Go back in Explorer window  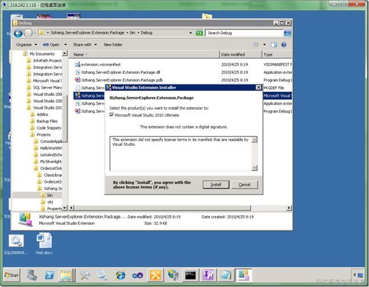(18, 33)
